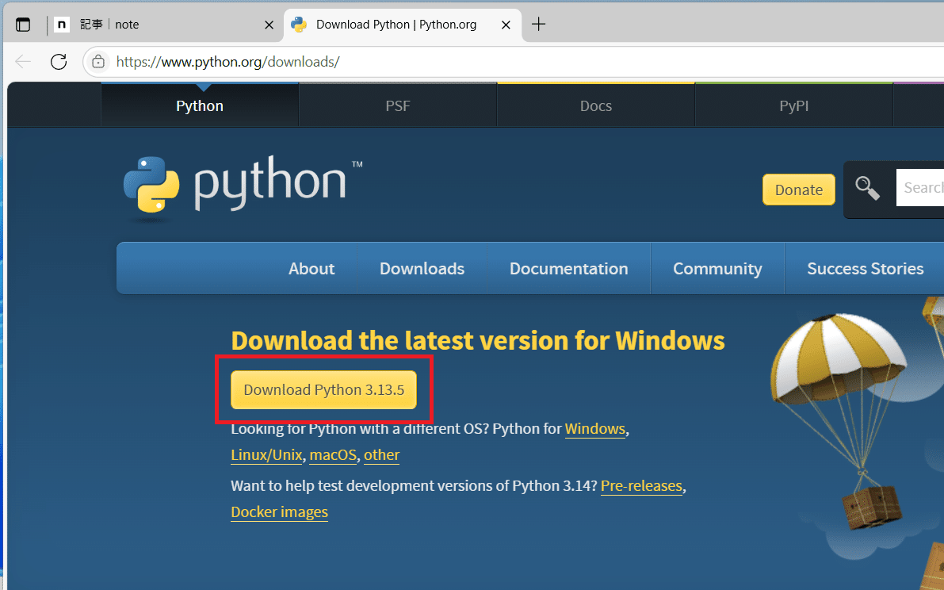Screen dimensions: 944x590
Task: Follow the Linux/Unix link
Action: 266,455
